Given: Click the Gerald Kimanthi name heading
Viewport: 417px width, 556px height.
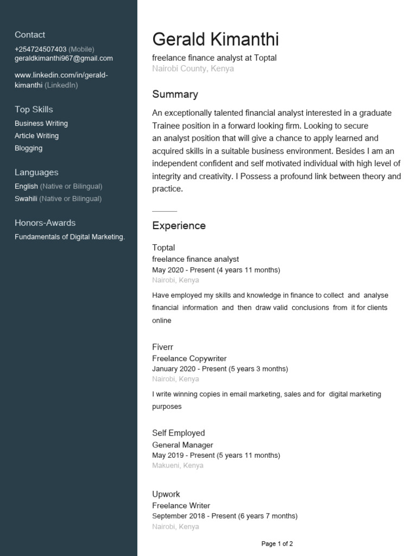Looking at the screenshot, I should coord(215,39).
